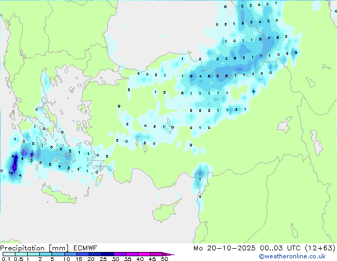Viewport: 337px width, 261px height.
Task: Click the 1–2 mm legend swatch
Action: (33, 254)
